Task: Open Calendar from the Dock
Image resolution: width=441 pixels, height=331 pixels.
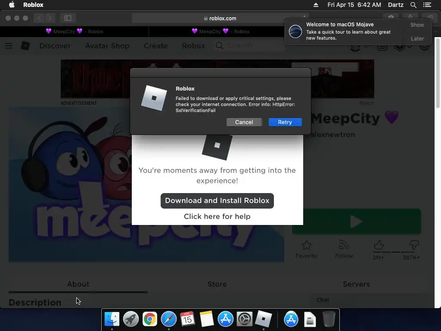Action: [x=188, y=319]
